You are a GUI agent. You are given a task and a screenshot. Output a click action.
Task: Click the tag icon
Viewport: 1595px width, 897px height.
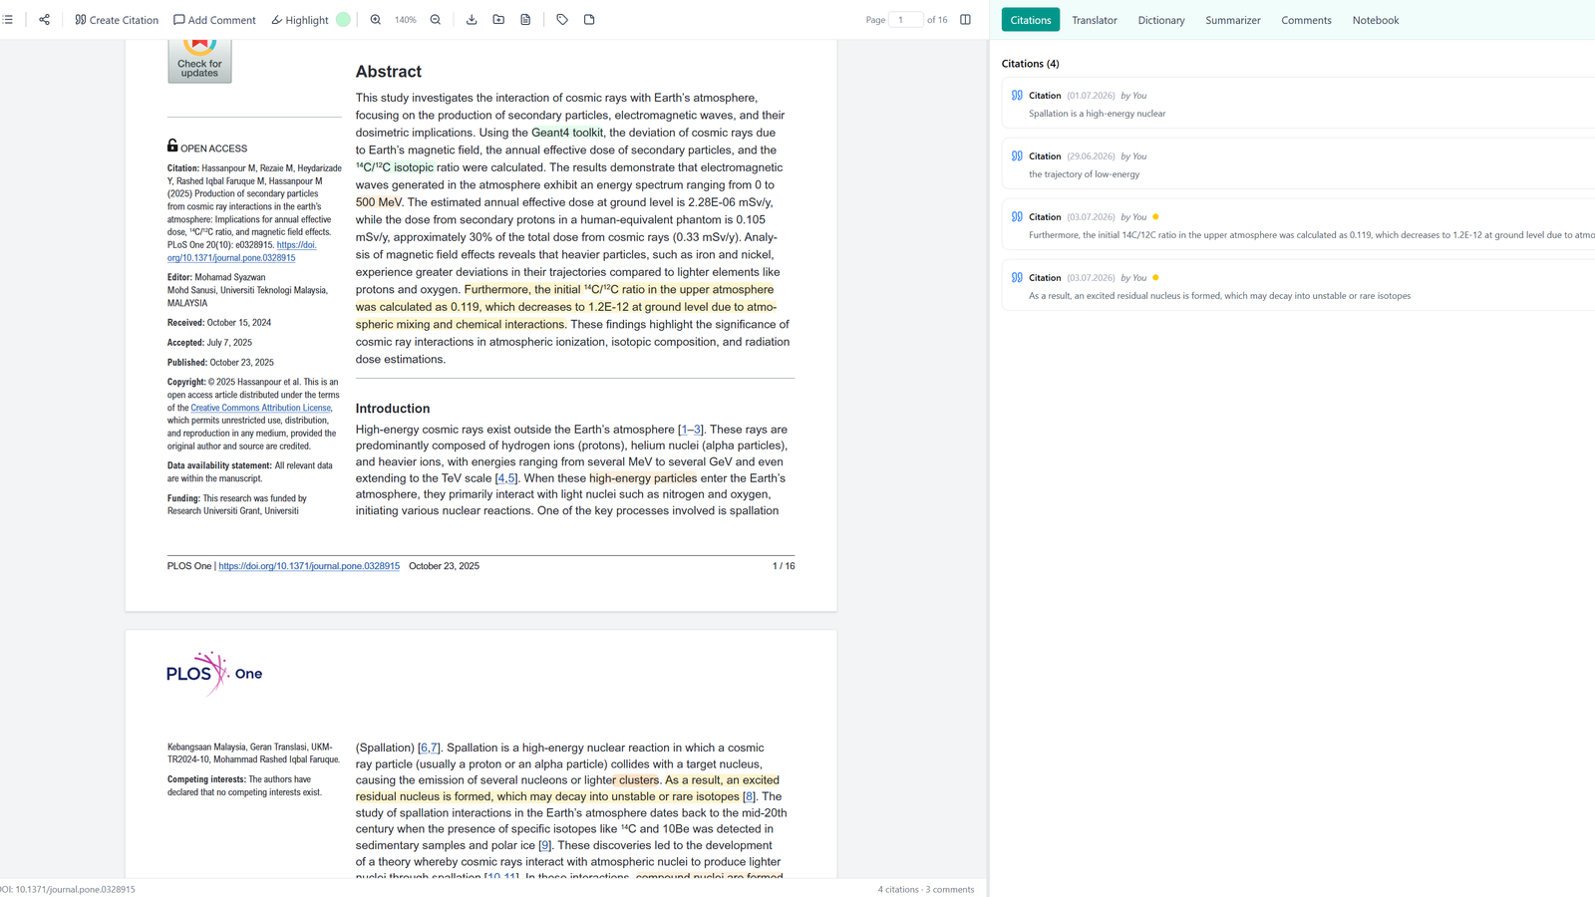click(562, 20)
